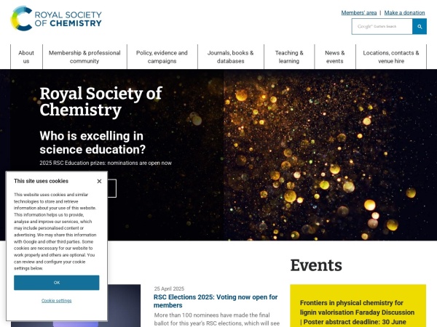Open Policy, evidence and campaigns menu
This screenshot has width=437, height=327.
162,57
